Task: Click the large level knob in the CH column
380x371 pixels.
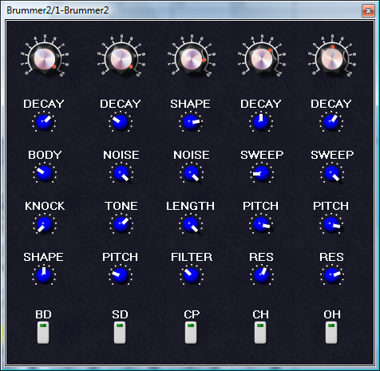Action: click(x=262, y=59)
